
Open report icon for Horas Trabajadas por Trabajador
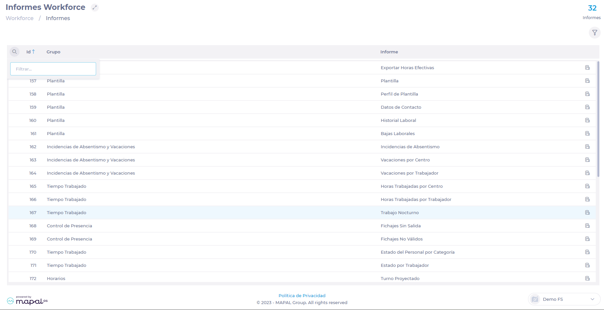(x=587, y=199)
